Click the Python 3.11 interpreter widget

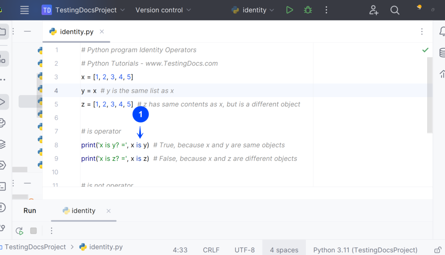click(x=365, y=250)
